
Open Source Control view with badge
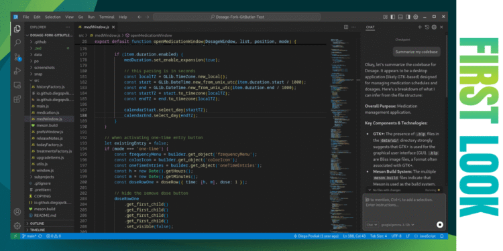click(x=17, y=57)
